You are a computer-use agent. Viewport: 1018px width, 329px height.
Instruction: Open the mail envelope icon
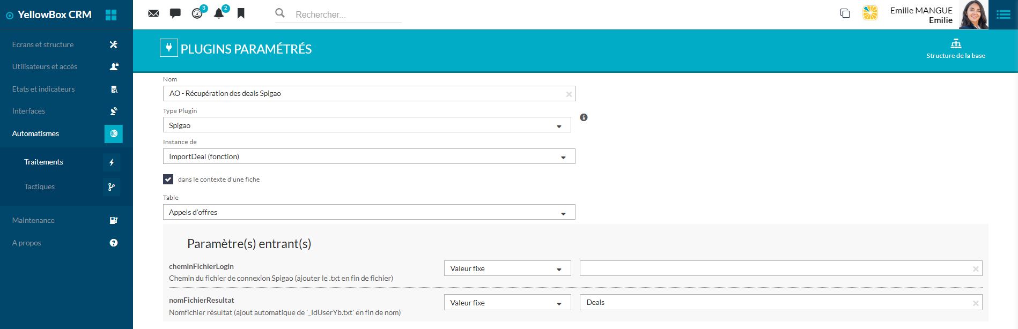pyautogui.click(x=153, y=14)
